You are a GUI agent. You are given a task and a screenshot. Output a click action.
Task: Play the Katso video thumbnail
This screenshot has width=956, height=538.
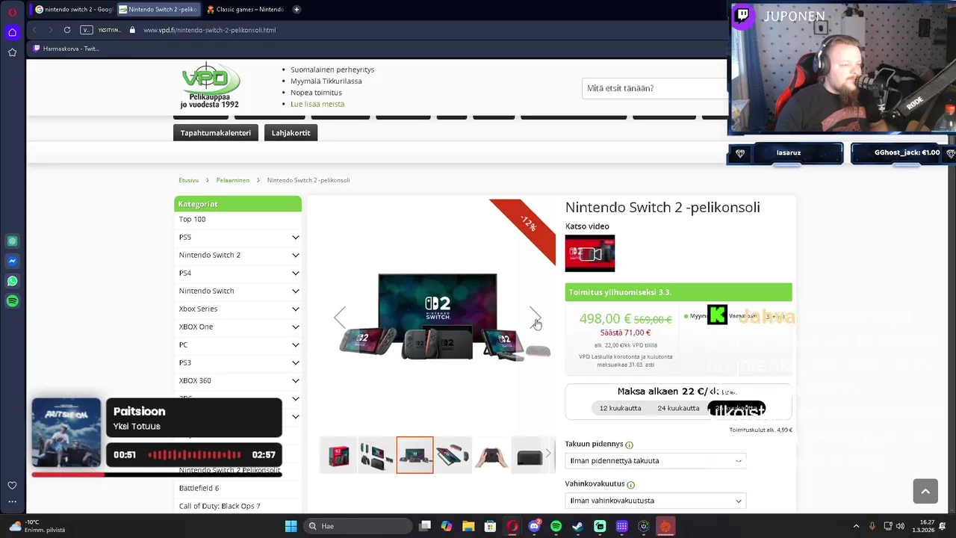590,253
